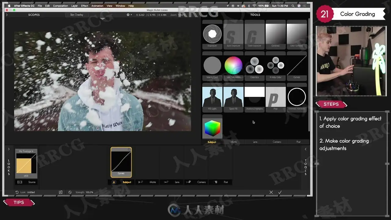Click the Strength 100.0% value

(90, 193)
